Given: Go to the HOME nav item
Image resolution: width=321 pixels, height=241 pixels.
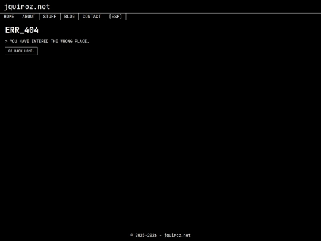Looking at the screenshot, I should point(9,17).
